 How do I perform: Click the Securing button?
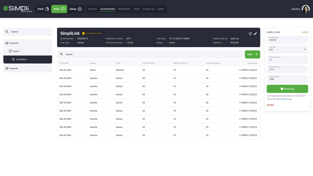pos(287,89)
